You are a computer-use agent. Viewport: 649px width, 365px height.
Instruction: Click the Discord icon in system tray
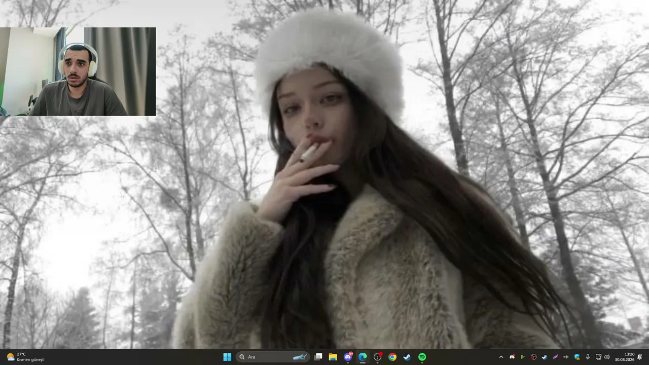512,357
